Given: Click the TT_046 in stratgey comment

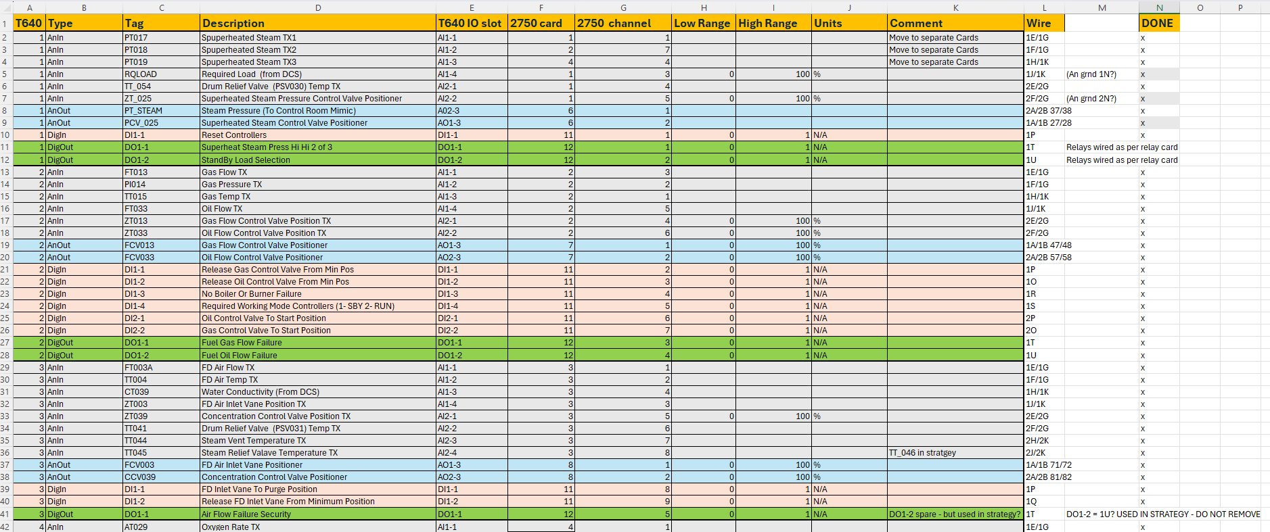Looking at the screenshot, I should [955, 453].
